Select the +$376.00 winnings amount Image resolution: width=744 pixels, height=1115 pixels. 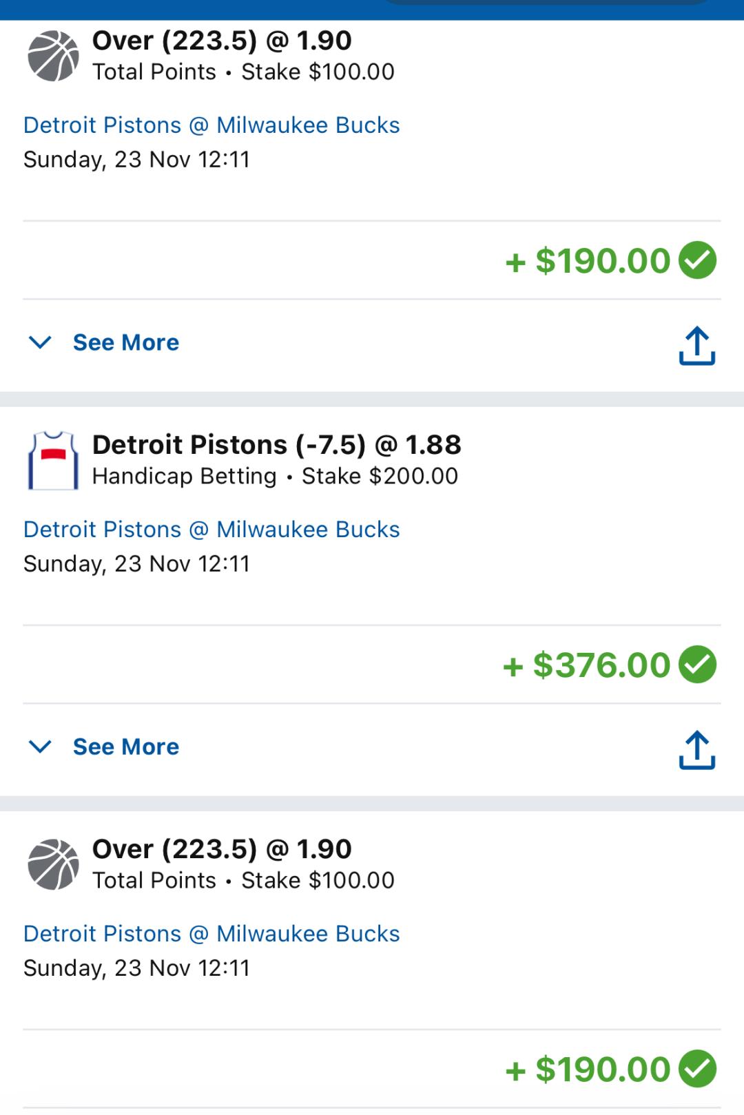(x=587, y=665)
